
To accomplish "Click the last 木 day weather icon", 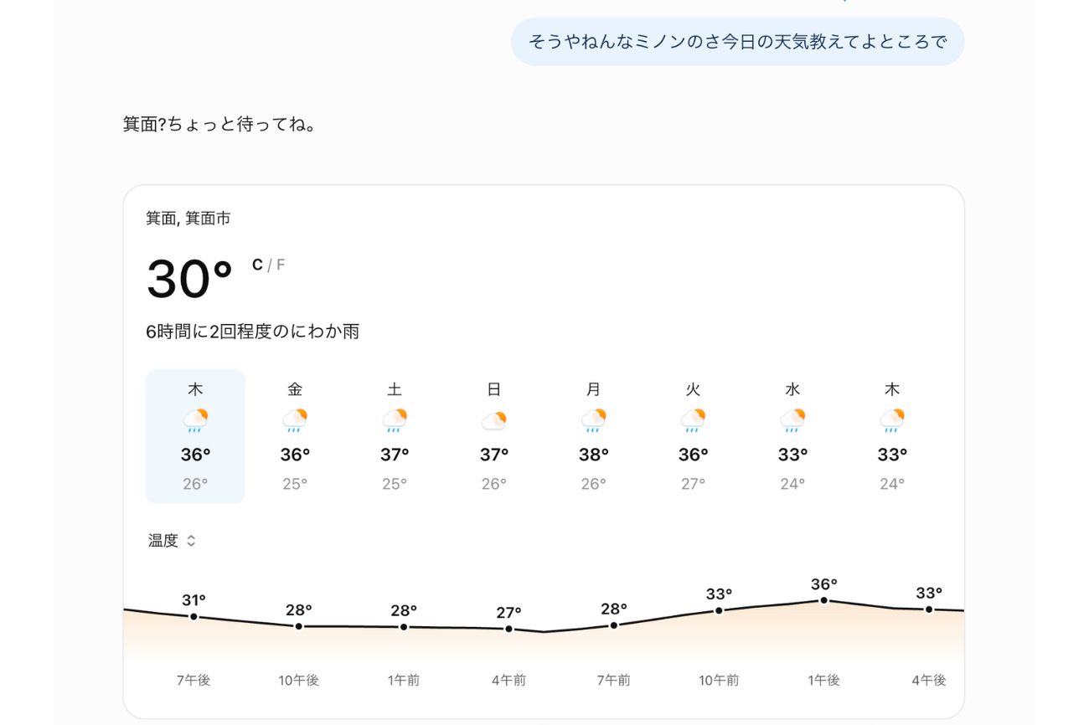I will click(x=893, y=420).
